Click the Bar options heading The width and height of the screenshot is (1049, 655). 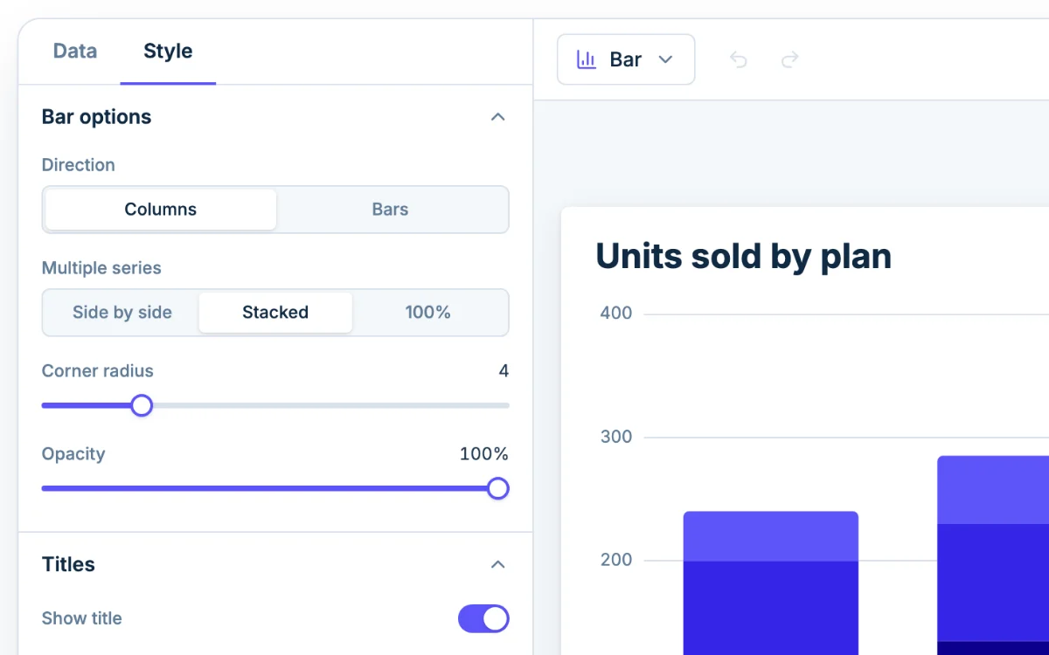tap(96, 117)
